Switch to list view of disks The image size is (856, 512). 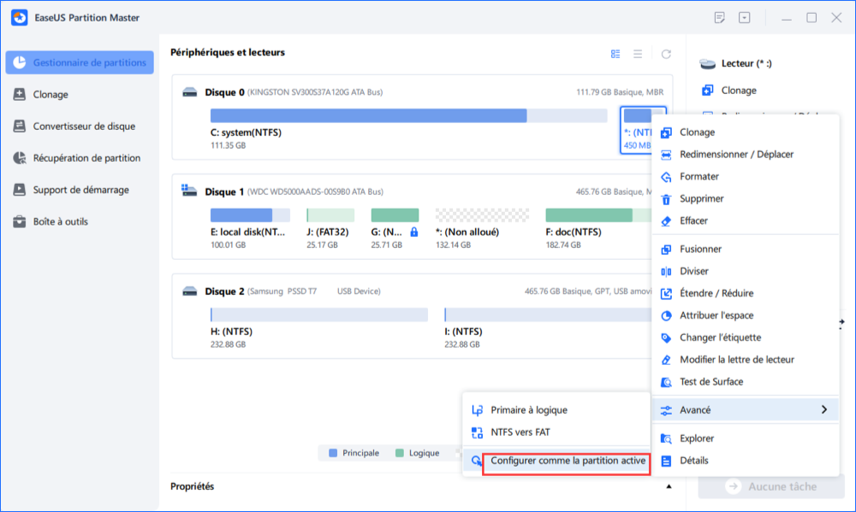[638, 54]
